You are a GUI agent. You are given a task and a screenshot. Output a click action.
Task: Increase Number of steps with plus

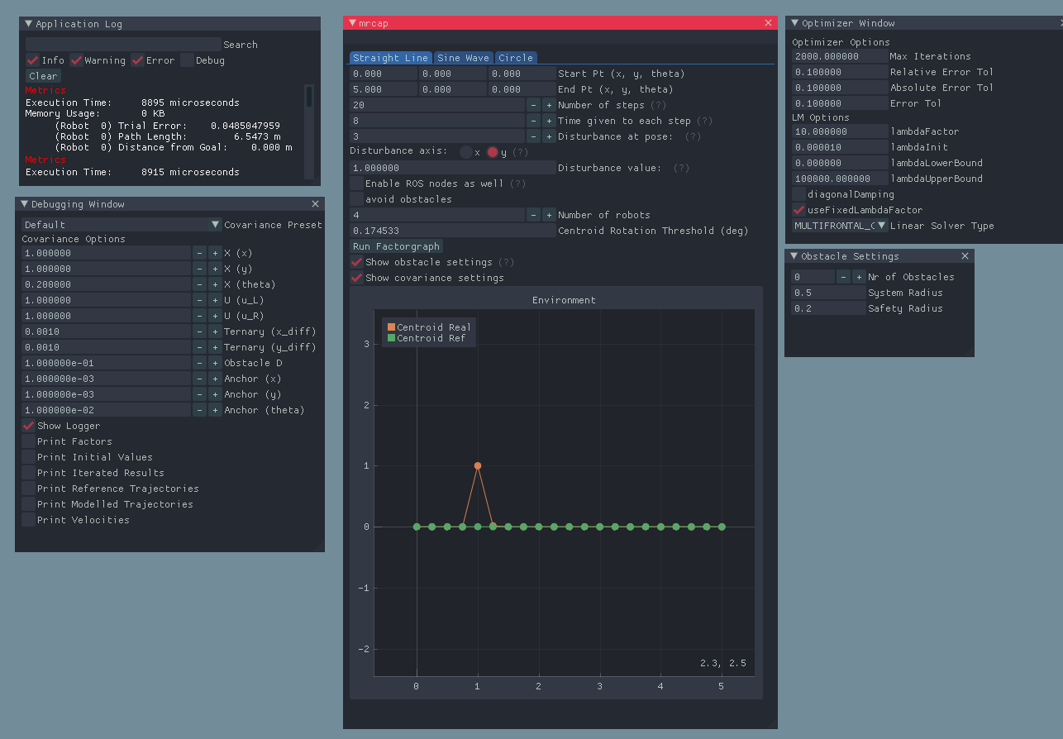(549, 105)
